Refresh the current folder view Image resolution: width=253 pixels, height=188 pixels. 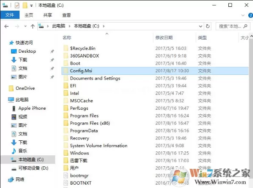[x=208, y=26]
